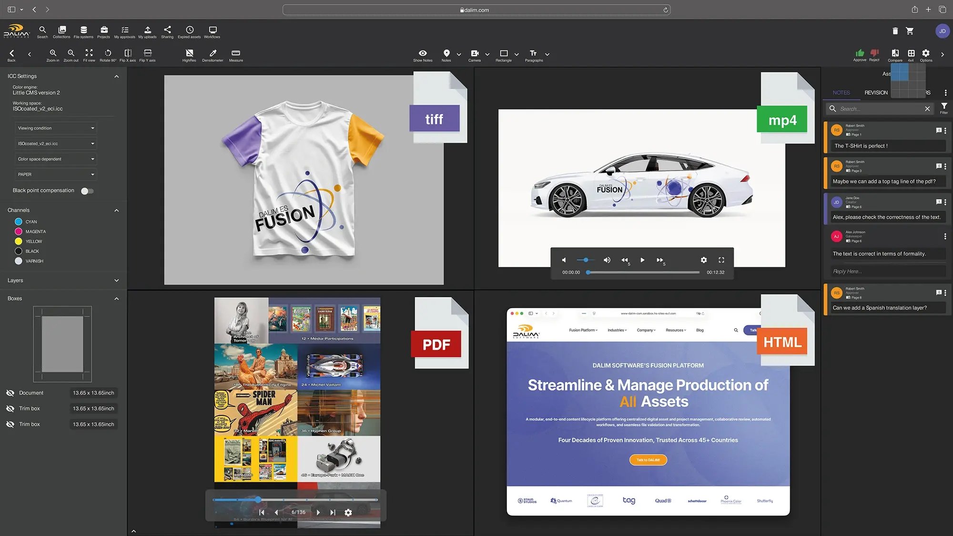Click the video timeline progress bar
This screenshot has width=953, height=536.
pyautogui.click(x=643, y=273)
